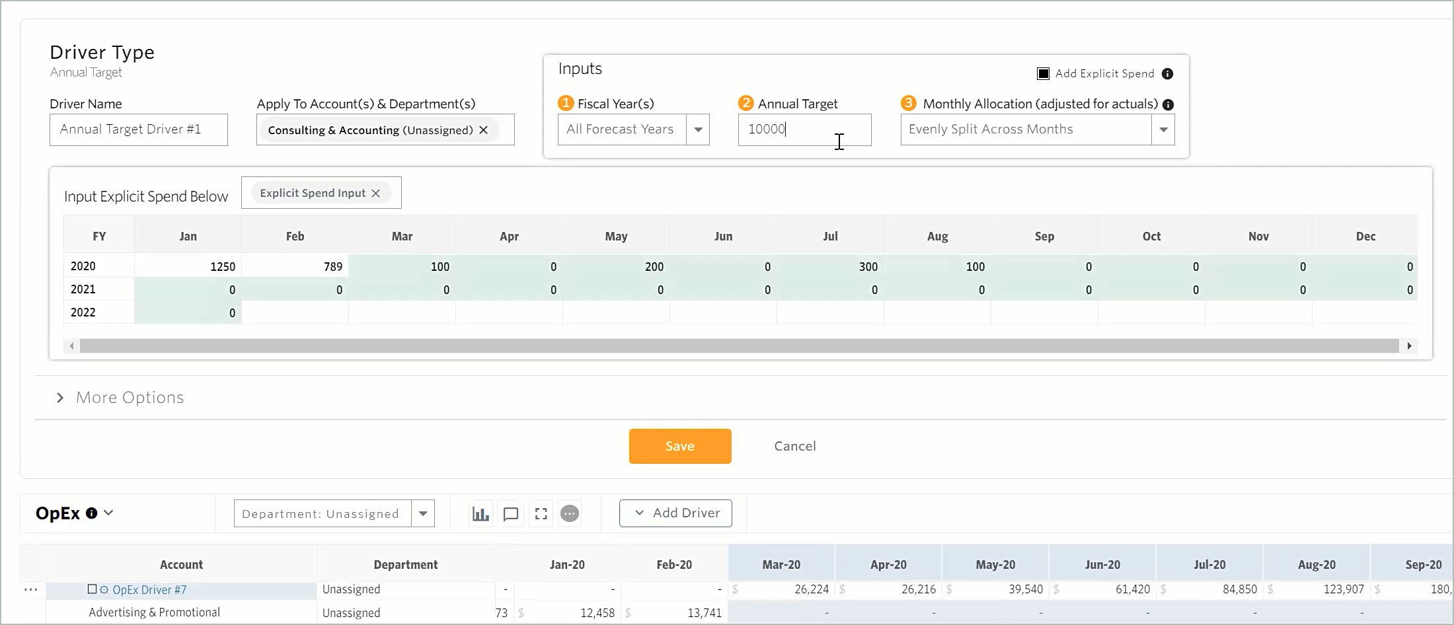Screen dimensions: 1454x625
Task: Remove the Explicit Spend Input tag
Action: (376, 193)
